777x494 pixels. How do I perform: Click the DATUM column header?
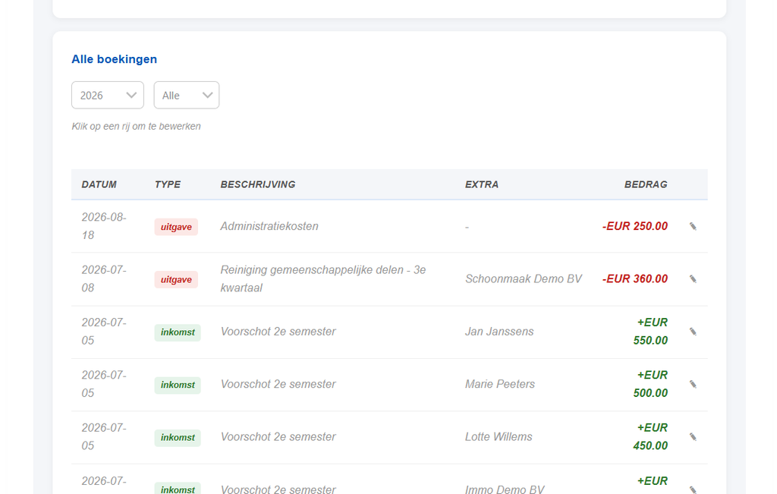coord(99,184)
